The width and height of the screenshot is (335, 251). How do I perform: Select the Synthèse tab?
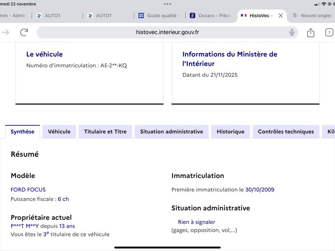(23, 132)
